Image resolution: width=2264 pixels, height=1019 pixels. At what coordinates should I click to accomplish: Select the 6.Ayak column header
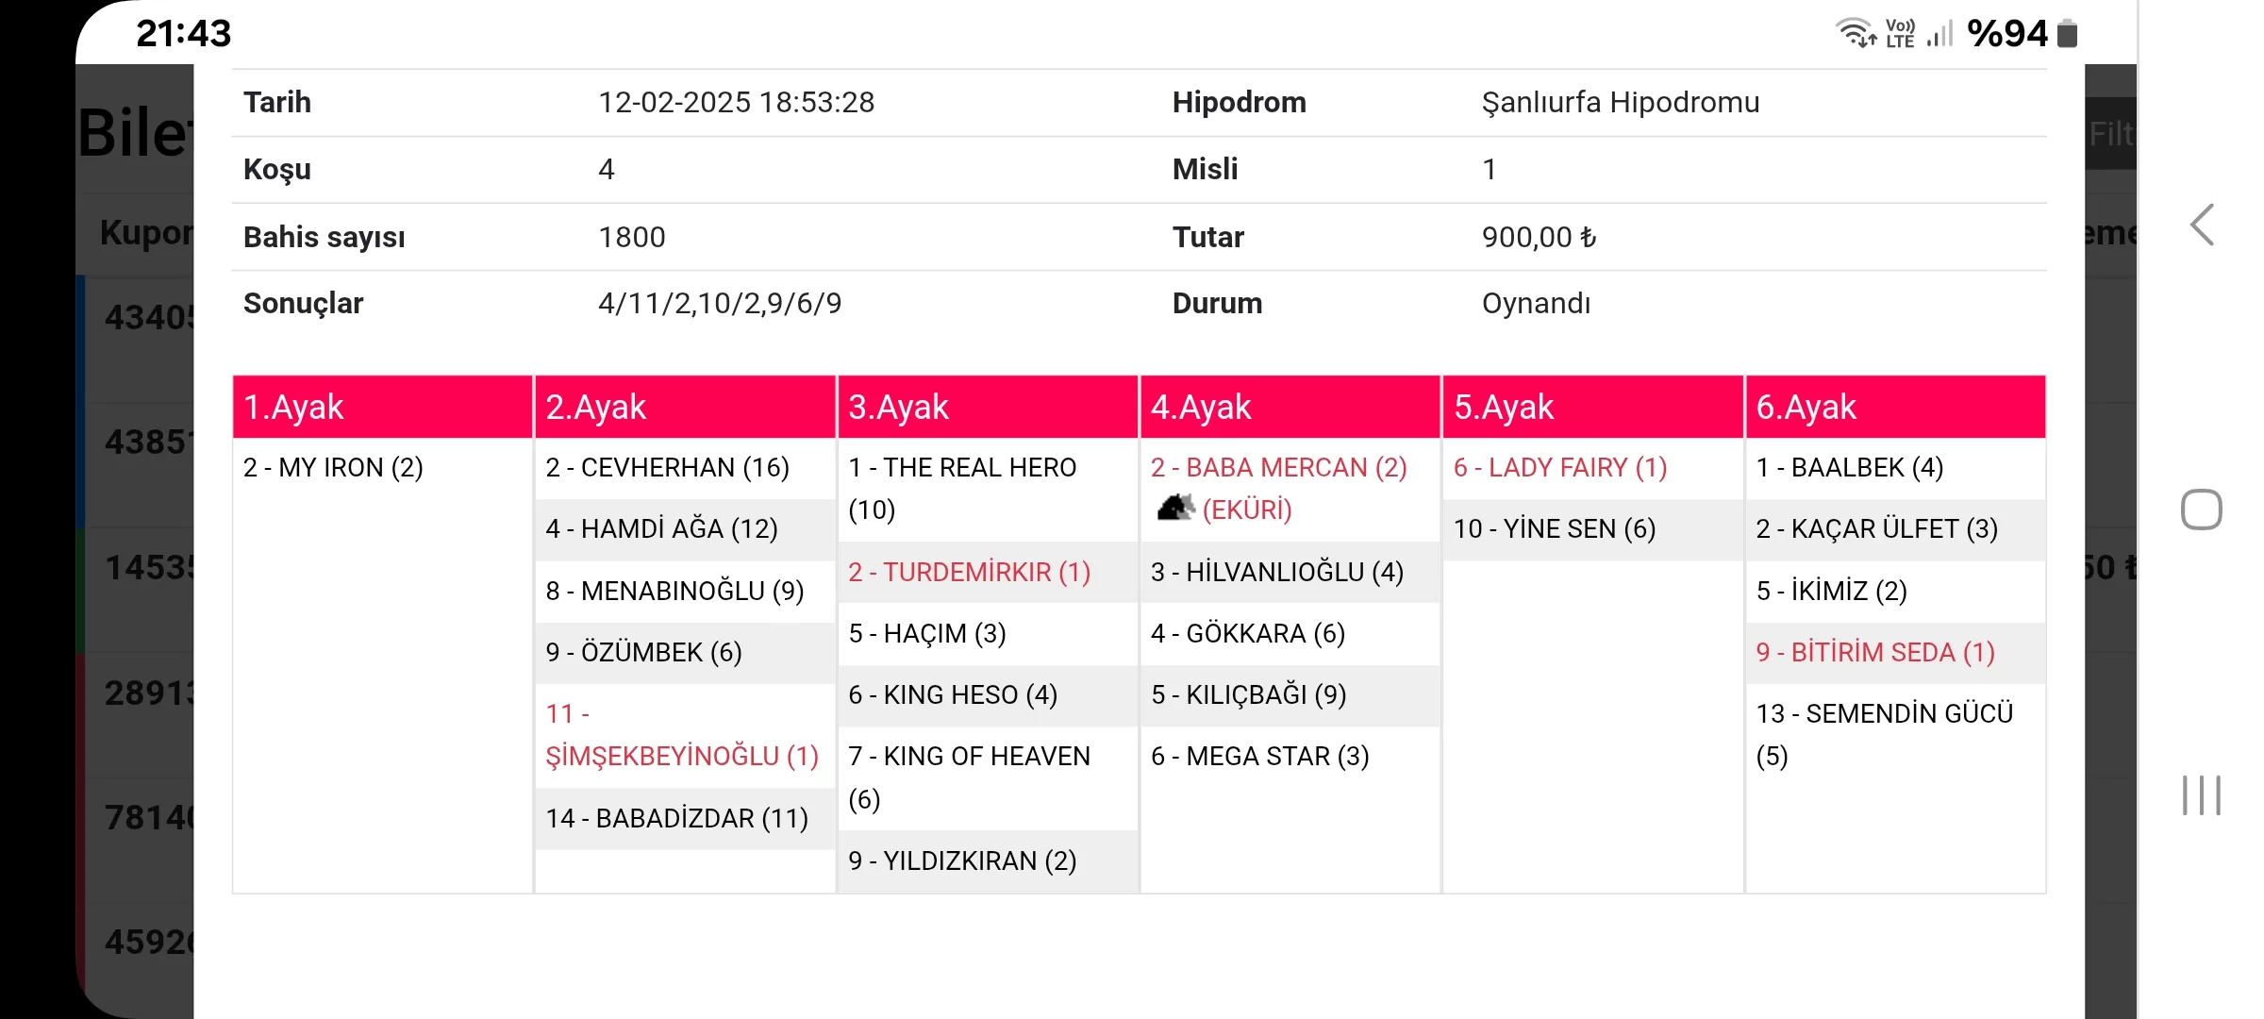(x=1894, y=407)
